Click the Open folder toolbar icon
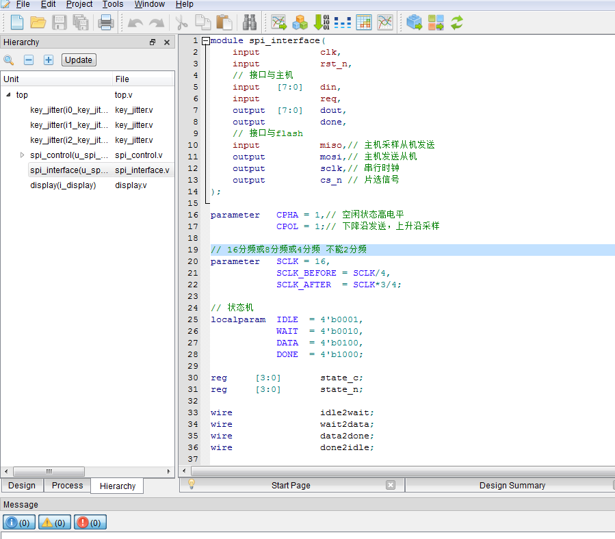Image resolution: width=615 pixels, height=539 pixels. click(38, 23)
